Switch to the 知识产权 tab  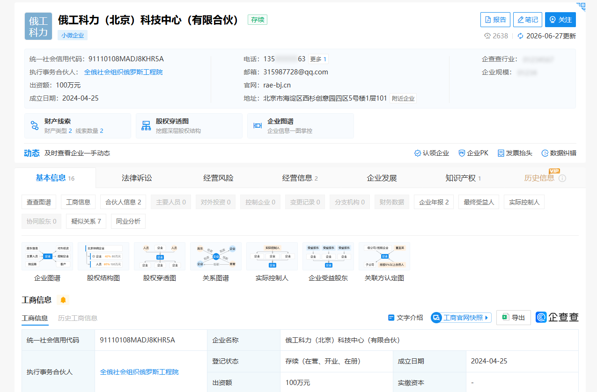(x=463, y=178)
